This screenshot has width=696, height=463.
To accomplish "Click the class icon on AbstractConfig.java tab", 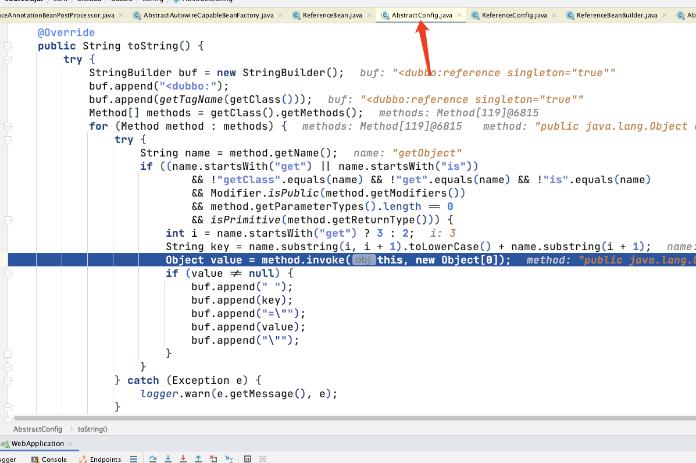I will 385,15.
